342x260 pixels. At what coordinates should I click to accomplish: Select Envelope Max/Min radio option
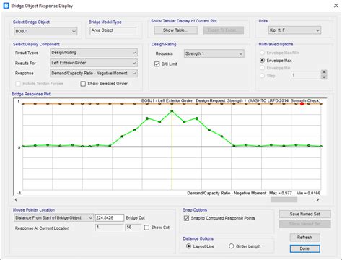coord(263,53)
